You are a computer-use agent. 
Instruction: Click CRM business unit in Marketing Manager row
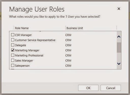click(x=68, y=50)
